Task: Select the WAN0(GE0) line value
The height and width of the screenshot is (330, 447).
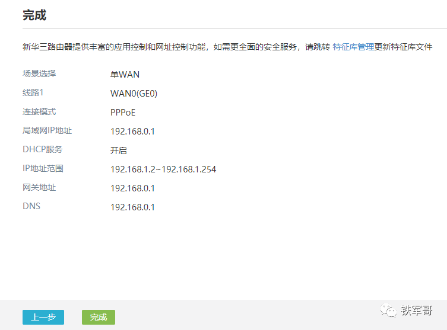Action: click(134, 93)
